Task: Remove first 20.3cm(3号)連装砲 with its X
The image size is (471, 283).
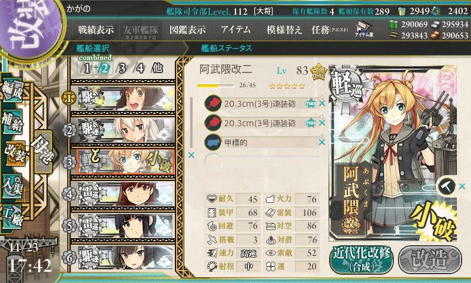Action: coord(322,103)
